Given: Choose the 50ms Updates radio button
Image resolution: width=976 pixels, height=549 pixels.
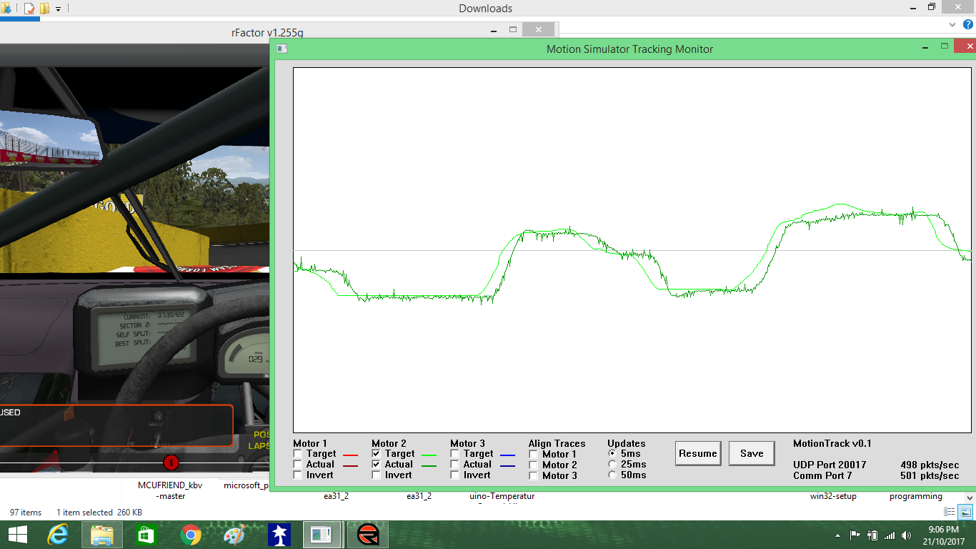Looking at the screenshot, I should [x=612, y=475].
